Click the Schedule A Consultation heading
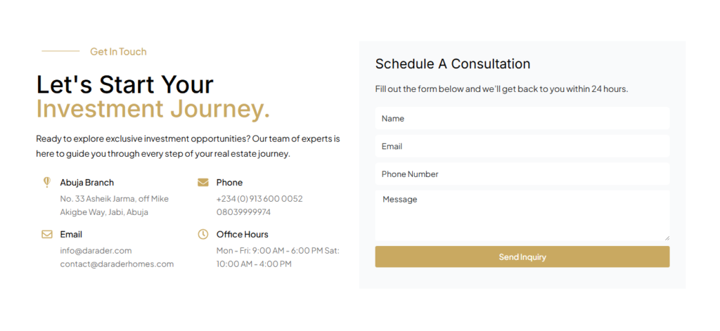The height and width of the screenshot is (331, 720). click(452, 64)
